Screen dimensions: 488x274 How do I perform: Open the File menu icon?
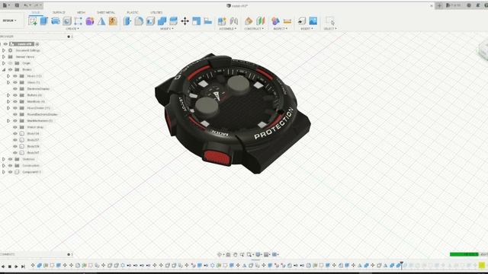(x=5, y=5)
